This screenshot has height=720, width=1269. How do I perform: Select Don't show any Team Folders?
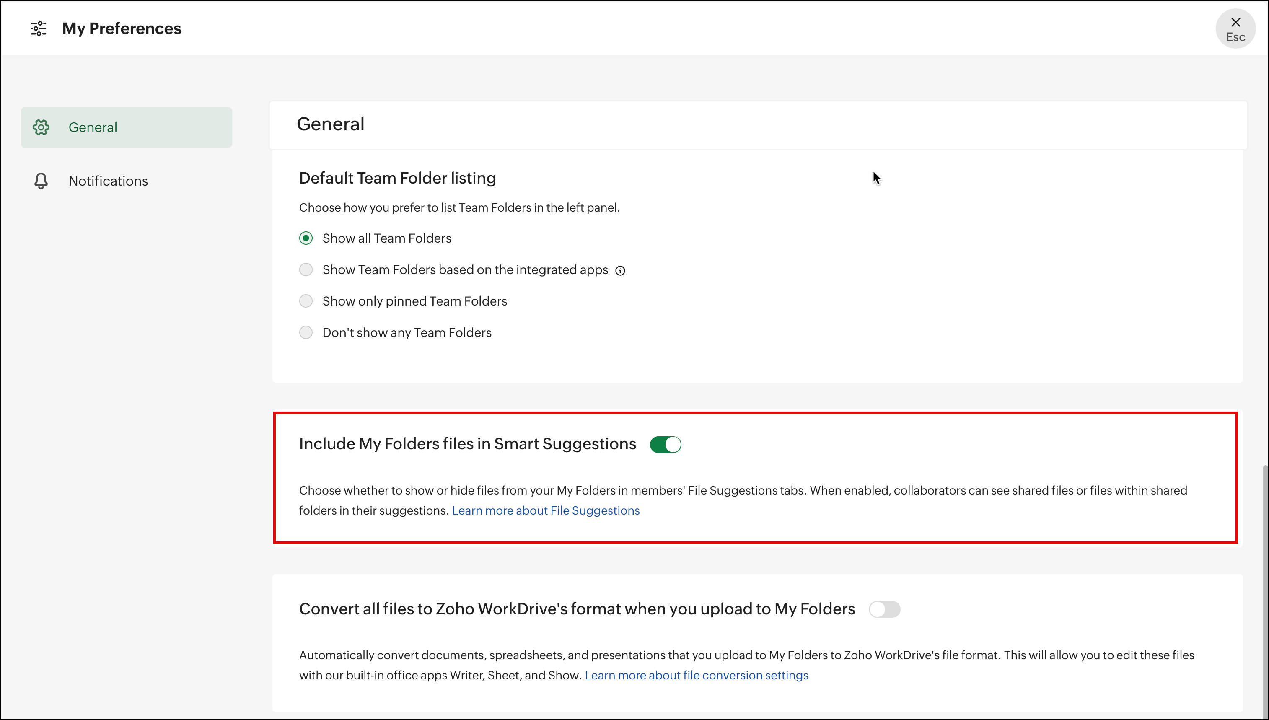[306, 332]
